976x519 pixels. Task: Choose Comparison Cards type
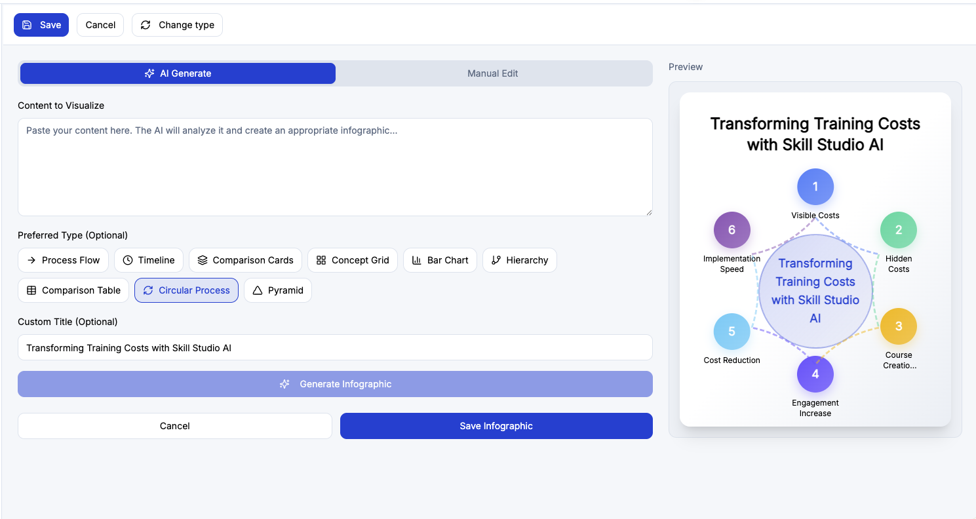(x=246, y=260)
